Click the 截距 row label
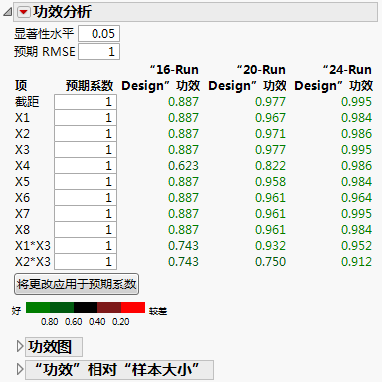The image size is (382, 382). coord(27,102)
